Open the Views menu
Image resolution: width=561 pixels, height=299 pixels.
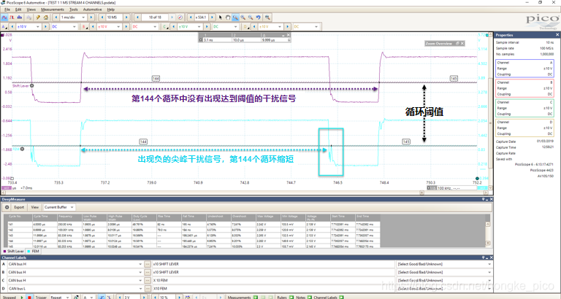pyautogui.click(x=31, y=9)
